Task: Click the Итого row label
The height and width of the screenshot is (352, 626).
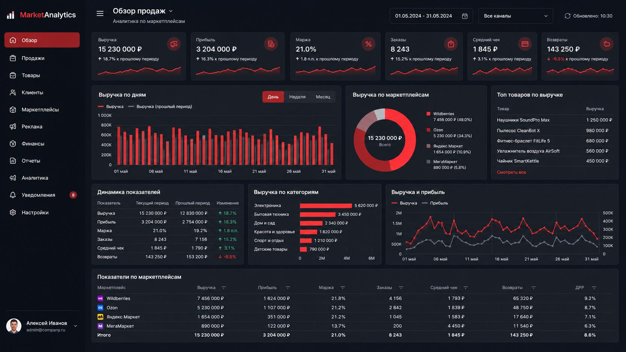Action: (x=104, y=335)
